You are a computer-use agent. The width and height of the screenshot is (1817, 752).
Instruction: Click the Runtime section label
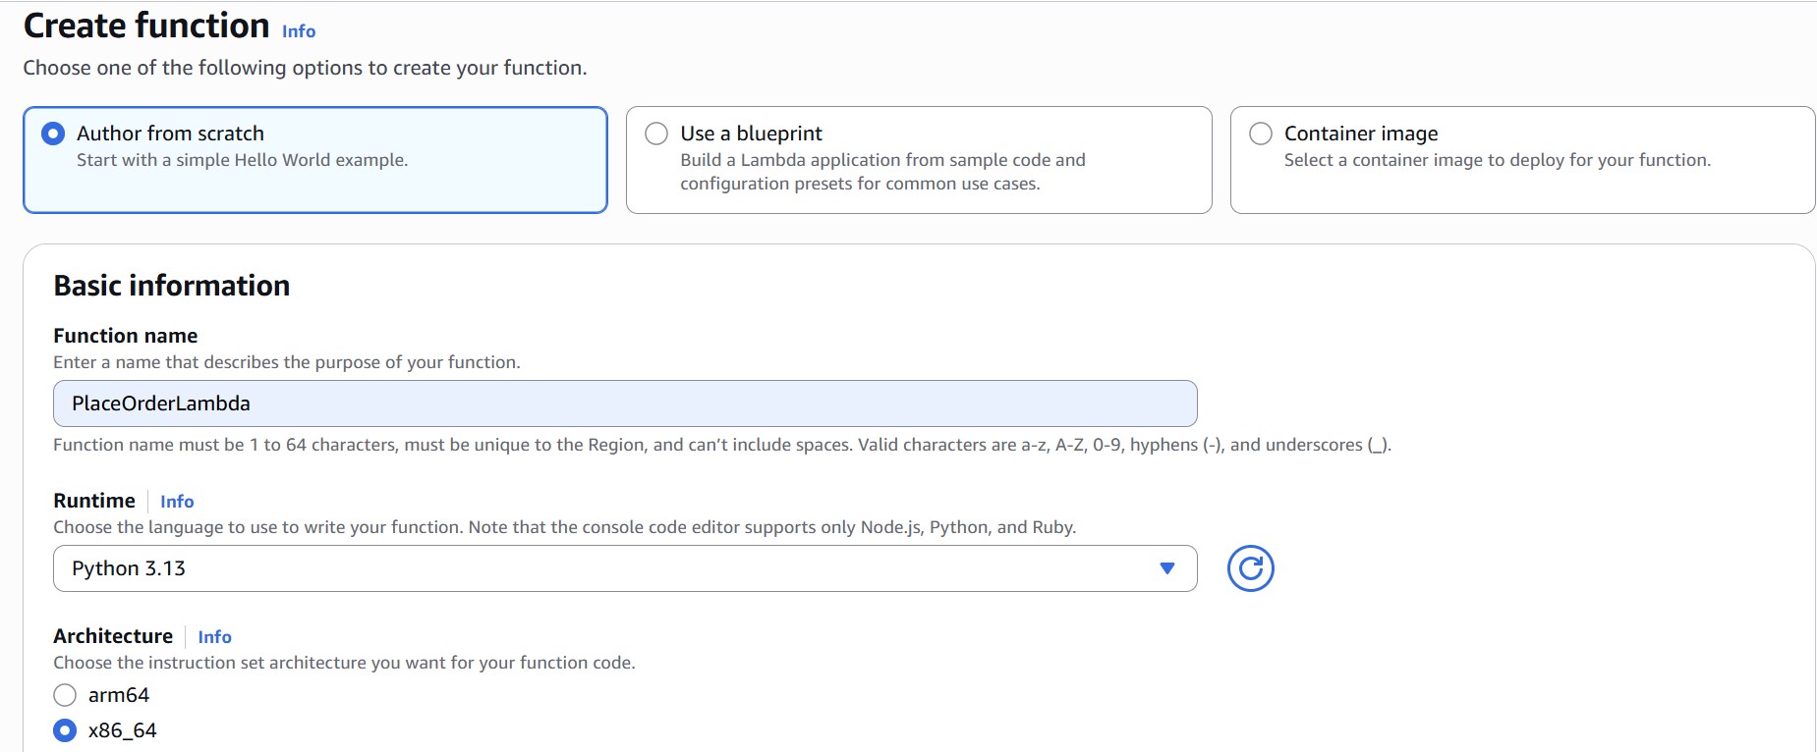pyautogui.click(x=94, y=501)
